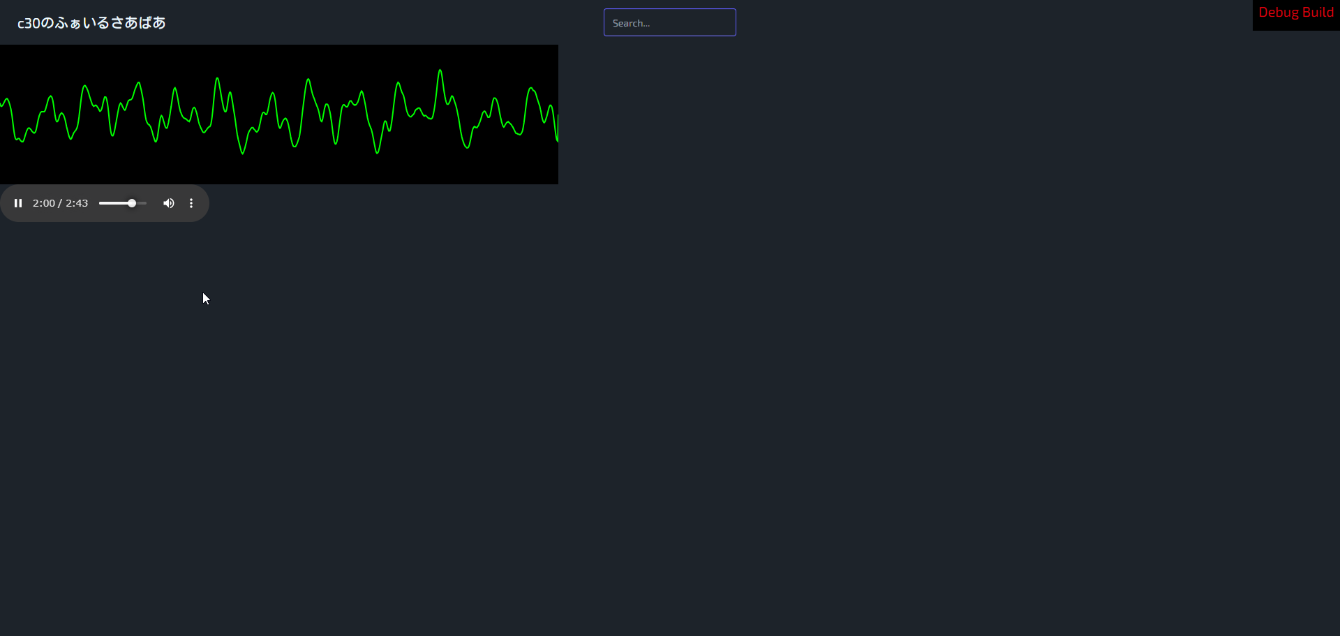
Task: Pause the audio playback
Action: click(18, 203)
